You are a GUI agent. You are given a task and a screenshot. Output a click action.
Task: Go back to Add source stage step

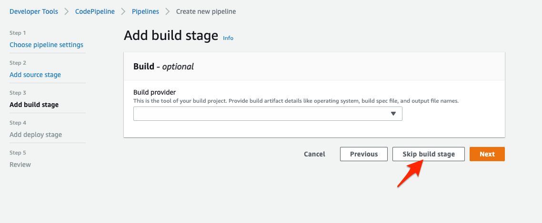[35, 75]
